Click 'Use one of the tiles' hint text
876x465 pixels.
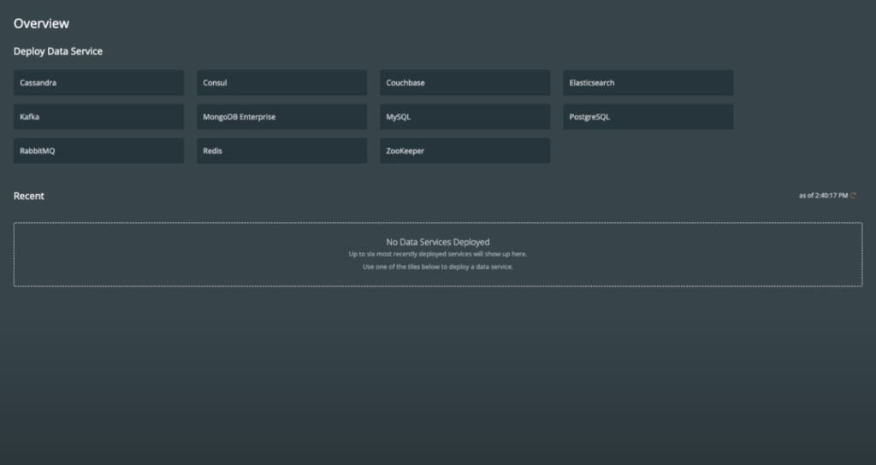coord(438,267)
